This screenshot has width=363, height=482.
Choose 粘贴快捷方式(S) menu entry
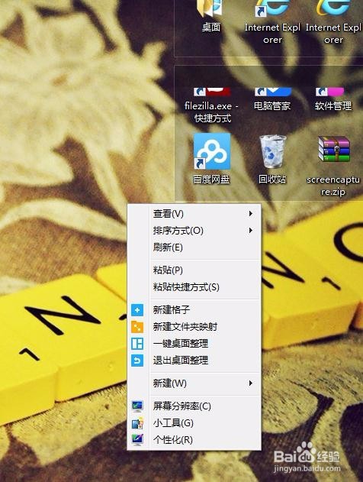tap(194, 287)
